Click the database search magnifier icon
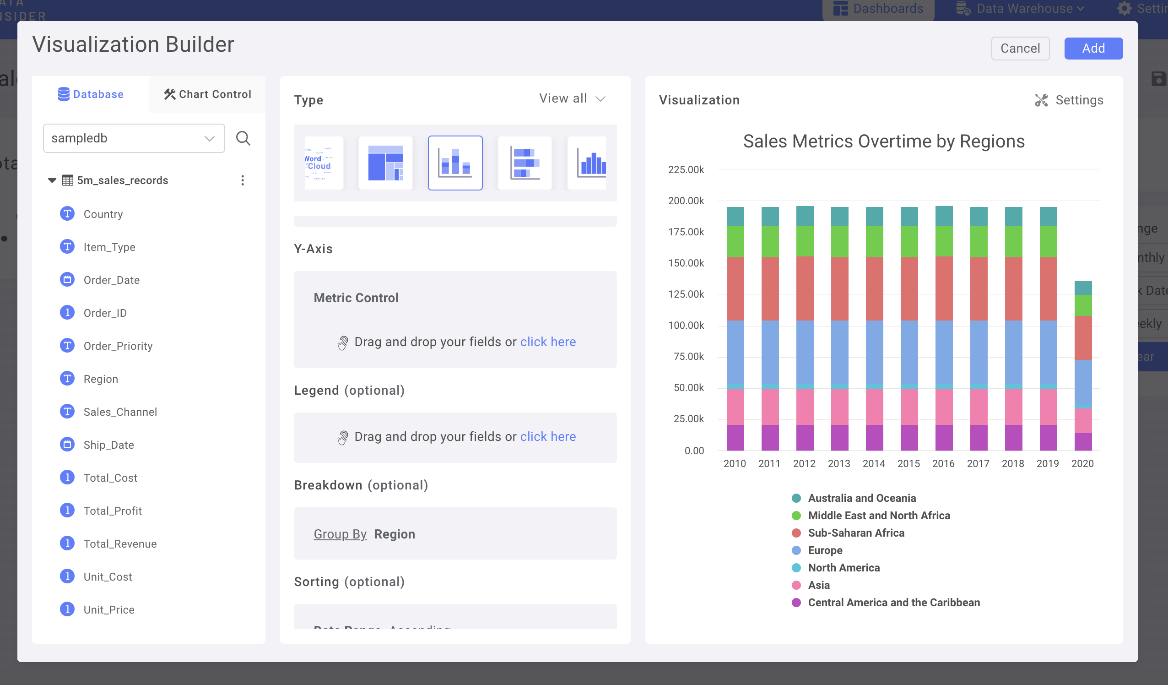 pyautogui.click(x=243, y=138)
